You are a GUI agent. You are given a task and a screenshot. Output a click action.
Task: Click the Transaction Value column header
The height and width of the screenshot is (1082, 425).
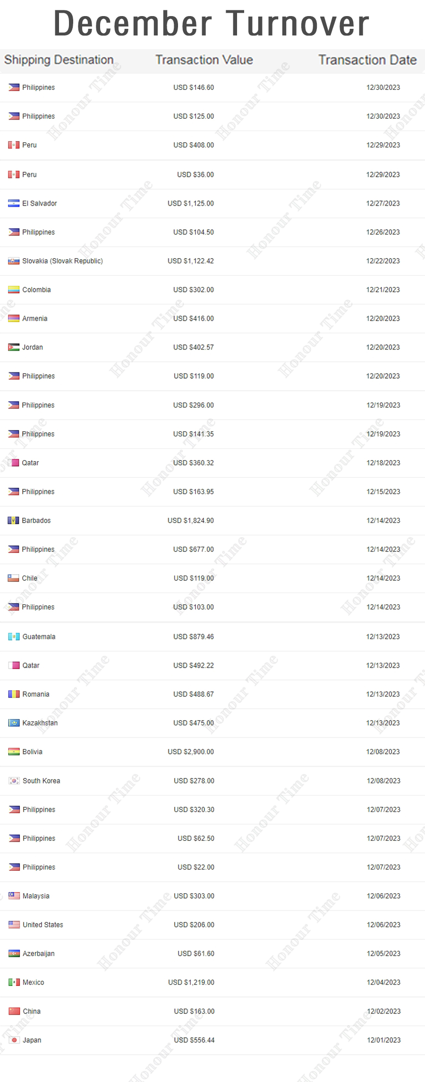click(204, 60)
